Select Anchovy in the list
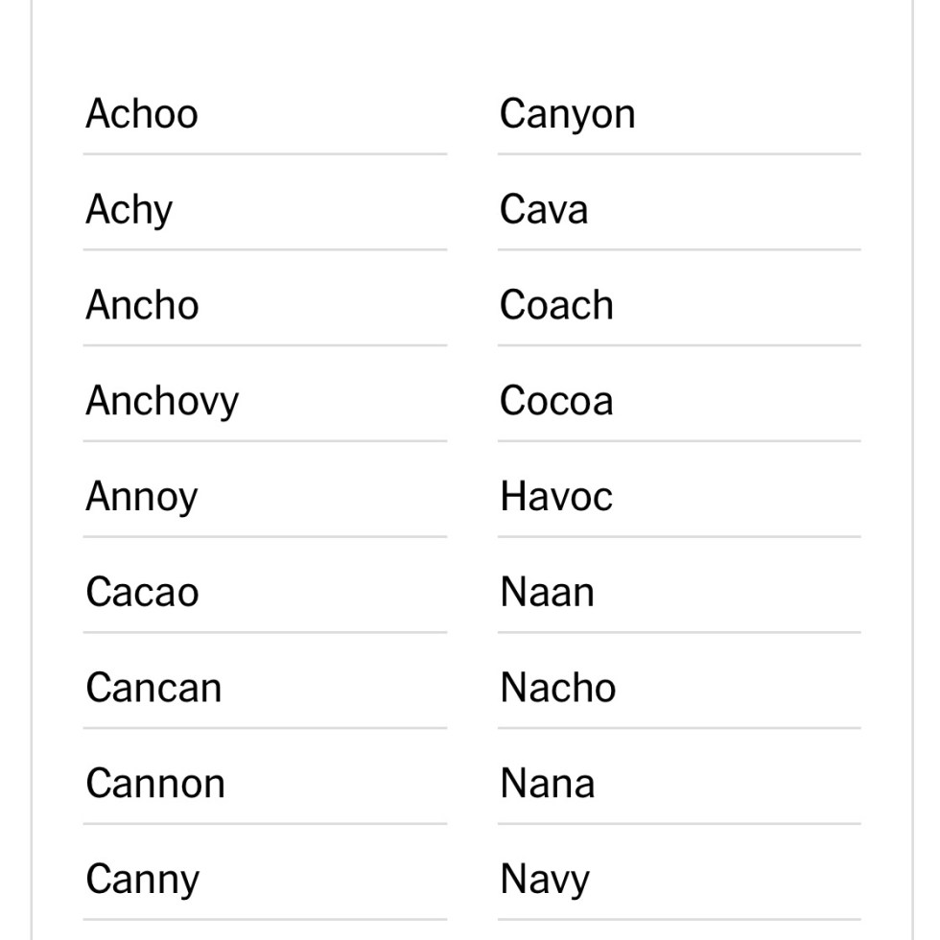Screen dimensions: 940x940 coord(162,401)
